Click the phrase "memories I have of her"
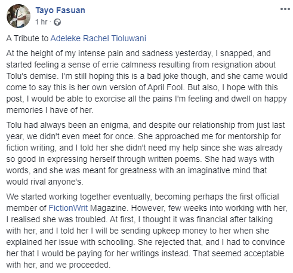This screenshot has height=273, width=293. pos(50,110)
